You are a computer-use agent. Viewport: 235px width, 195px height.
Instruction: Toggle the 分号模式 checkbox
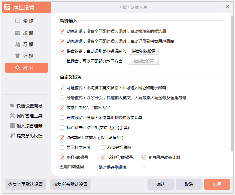coord(62,98)
